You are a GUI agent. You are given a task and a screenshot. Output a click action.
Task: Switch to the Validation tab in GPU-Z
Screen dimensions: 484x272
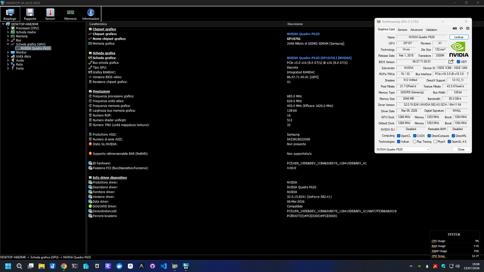(x=431, y=30)
